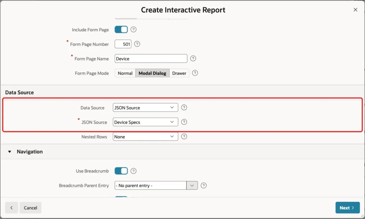Click the Form Page Name field

pos(151,59)
